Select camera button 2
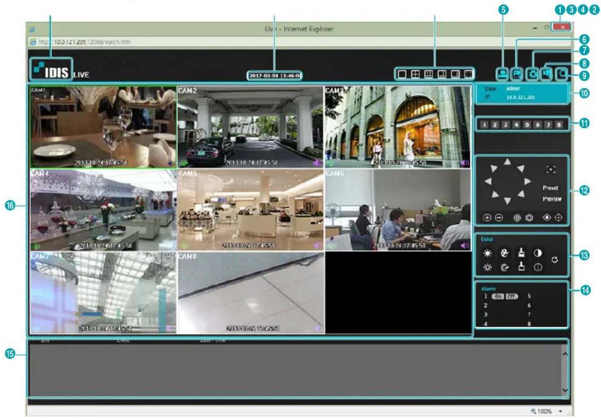Viewport: 601px width, 418px height. tap(495, 125)
